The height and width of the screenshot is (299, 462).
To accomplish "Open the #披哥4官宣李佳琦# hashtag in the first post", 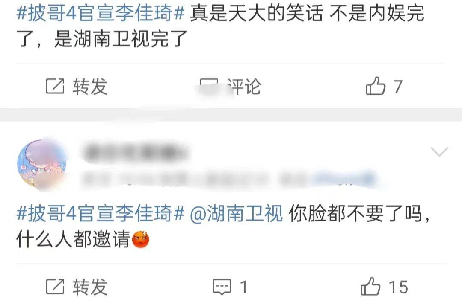I will point(101,13).
